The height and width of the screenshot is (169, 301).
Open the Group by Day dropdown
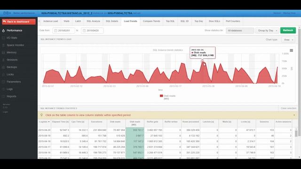[268, 31]
